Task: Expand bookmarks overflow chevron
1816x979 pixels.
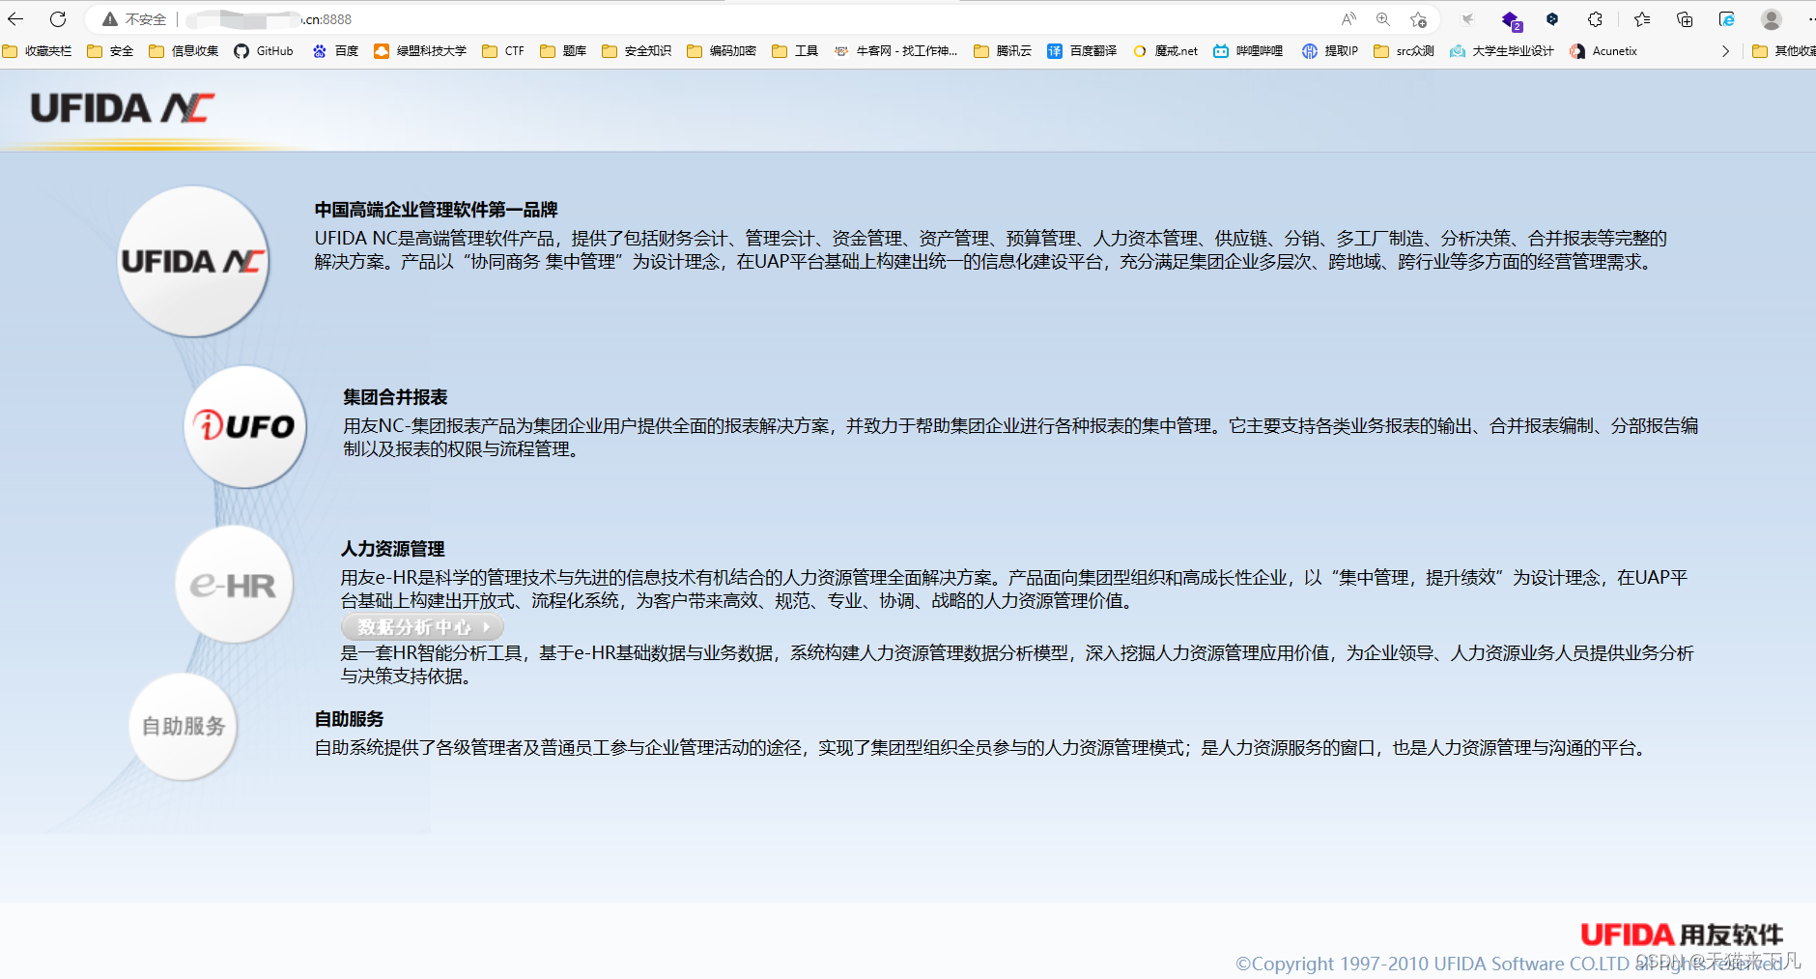Action: click(x=1725, y=51)
